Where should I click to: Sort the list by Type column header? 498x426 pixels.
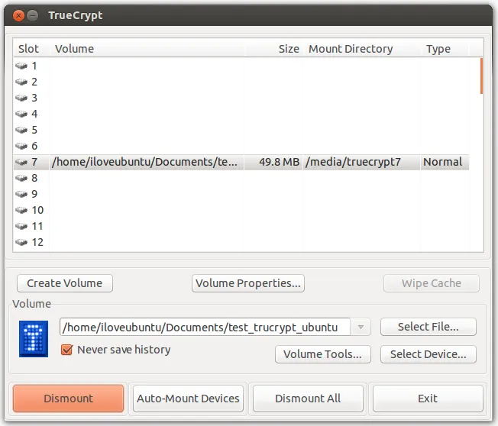click(x=445, y=49)
